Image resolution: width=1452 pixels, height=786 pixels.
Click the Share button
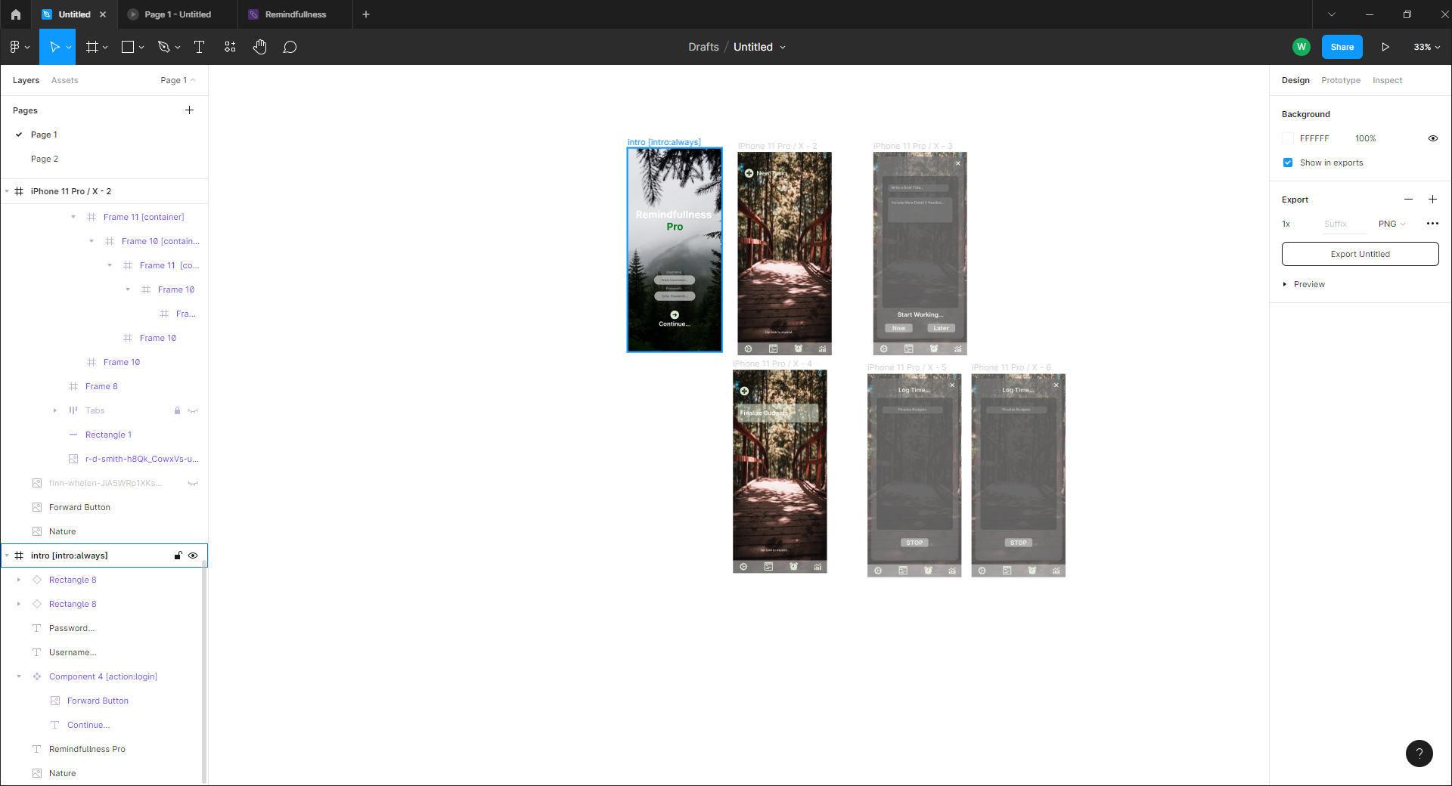coord(1342,47)
